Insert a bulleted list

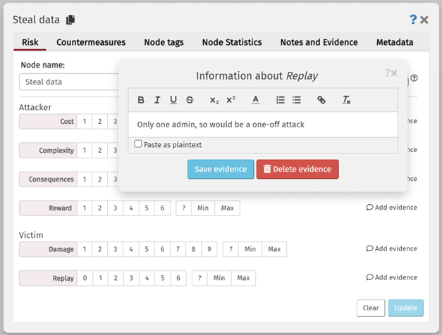click(x=297, y=100)
